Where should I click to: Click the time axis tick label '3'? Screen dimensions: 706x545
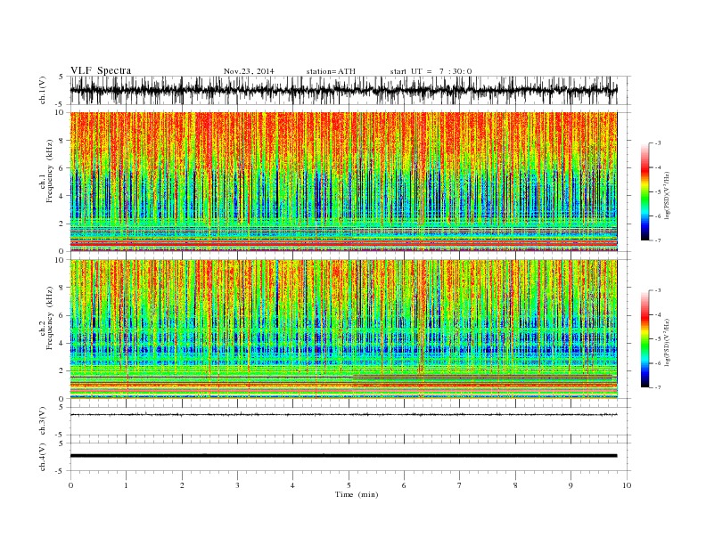(x=237, y=485)
